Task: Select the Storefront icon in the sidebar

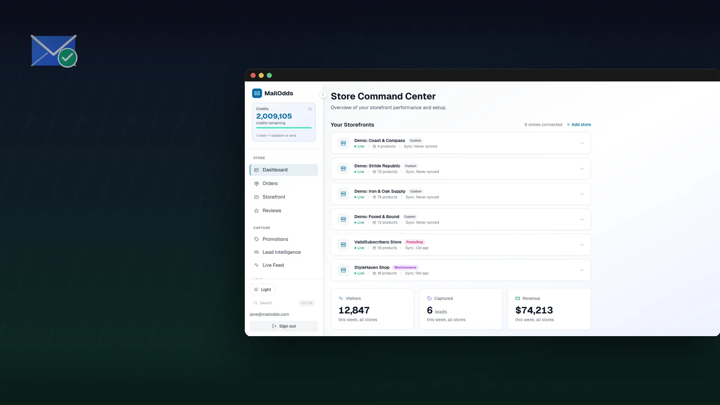Action: coord(256,197)
